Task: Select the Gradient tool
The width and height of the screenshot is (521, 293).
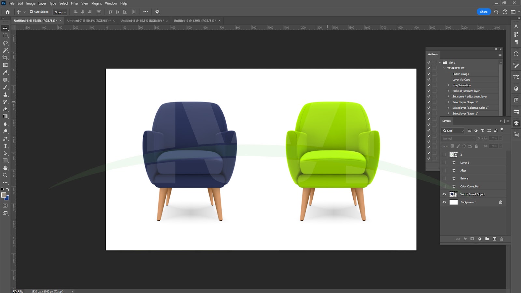Action: 5,117
